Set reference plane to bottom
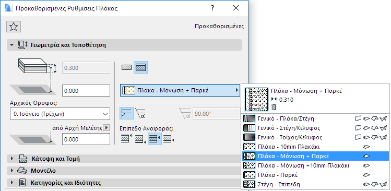391x191 pixels. tap(140, 138)
